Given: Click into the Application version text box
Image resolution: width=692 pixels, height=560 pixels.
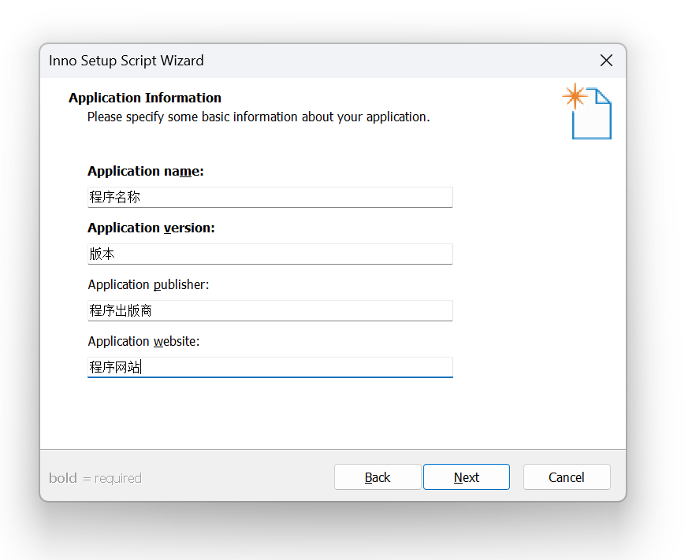Looking at the screenshot, I should tap(270, 254).
